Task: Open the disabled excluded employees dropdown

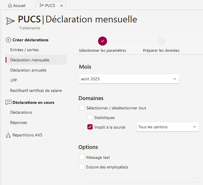Action: (x=142, y=178)
